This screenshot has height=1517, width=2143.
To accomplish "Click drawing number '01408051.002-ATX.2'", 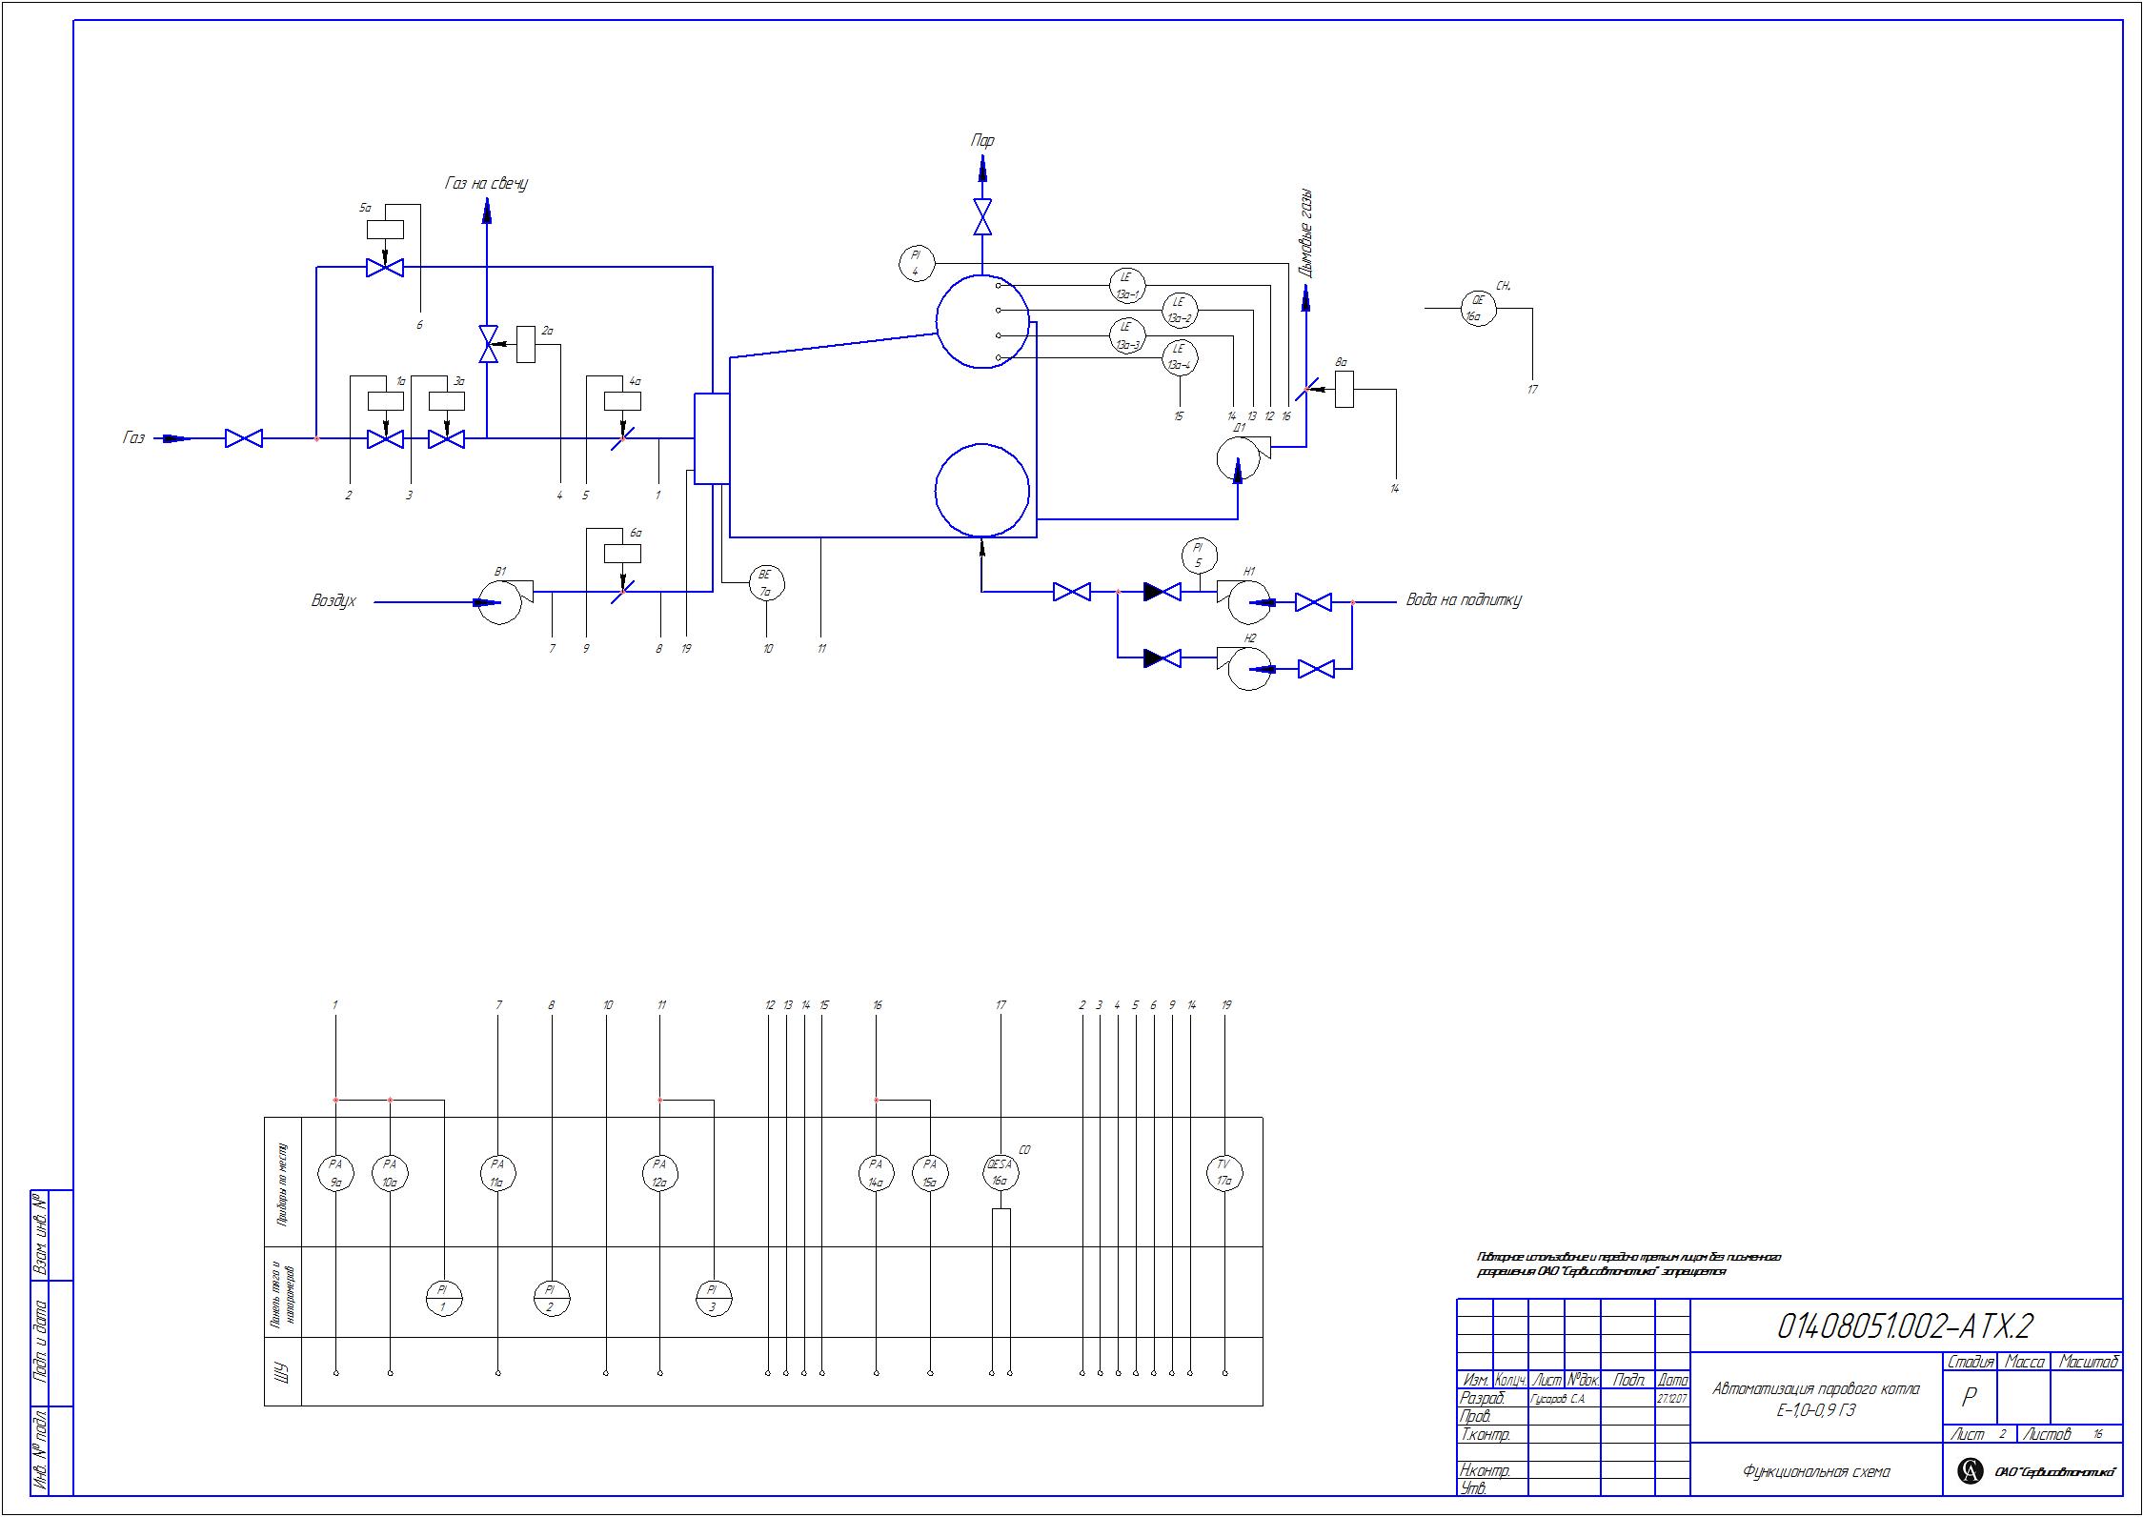I will tap(1905, 1325).
